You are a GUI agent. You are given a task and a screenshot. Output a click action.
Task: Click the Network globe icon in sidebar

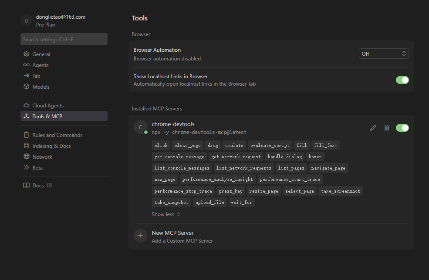(x=27, y=157)
